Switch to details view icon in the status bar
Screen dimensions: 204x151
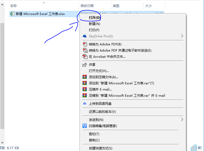pos(194,148)
